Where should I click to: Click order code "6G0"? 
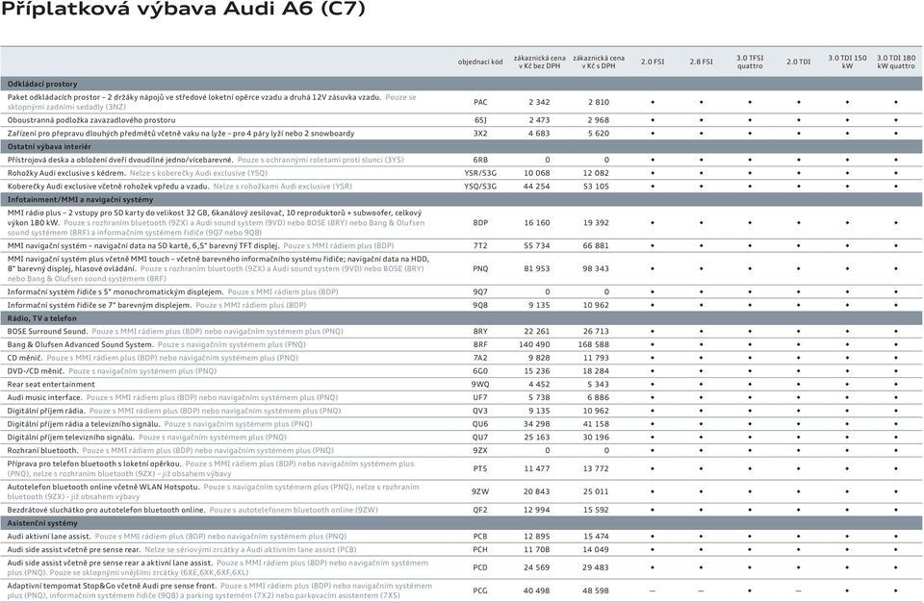[480, 371]
